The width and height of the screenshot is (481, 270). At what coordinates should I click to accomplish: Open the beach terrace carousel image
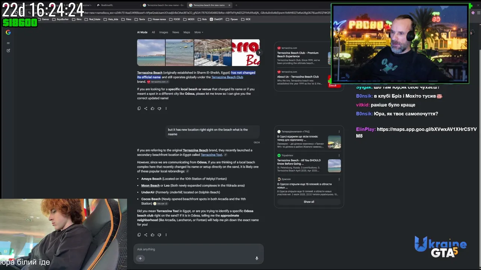tap(213, 52)
